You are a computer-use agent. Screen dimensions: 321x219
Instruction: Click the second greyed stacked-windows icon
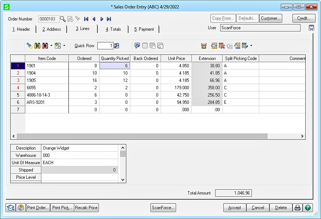point(160,46)
